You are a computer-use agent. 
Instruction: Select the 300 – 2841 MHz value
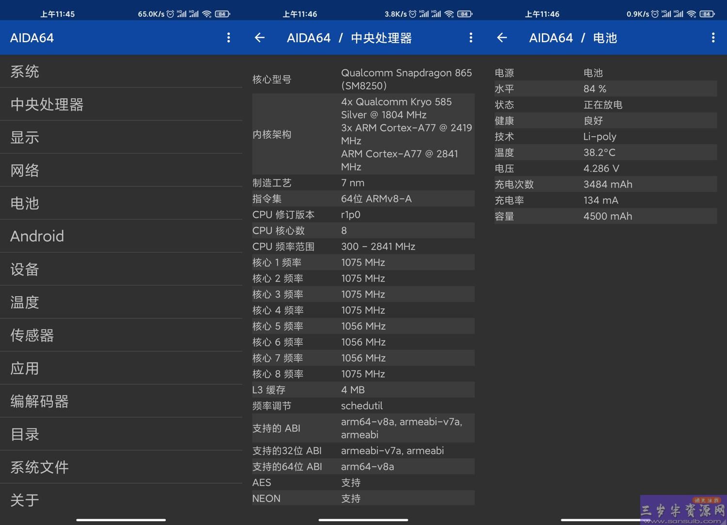click(378, 246)
